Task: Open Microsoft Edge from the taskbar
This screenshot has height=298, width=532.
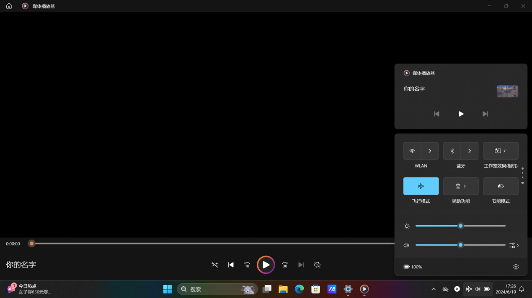Action: click(299, 289)
